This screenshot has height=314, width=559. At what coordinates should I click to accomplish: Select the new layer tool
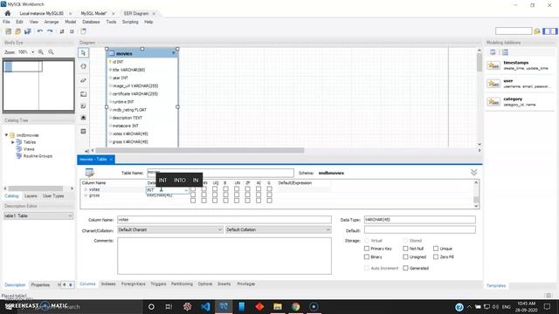[84, 94]
